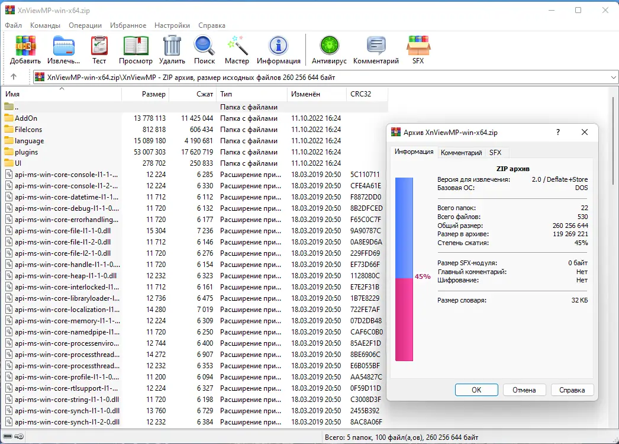The width and height of the screenshot is (619, 444).
Task: Open the Настройки menu
Action: point(172,25)
